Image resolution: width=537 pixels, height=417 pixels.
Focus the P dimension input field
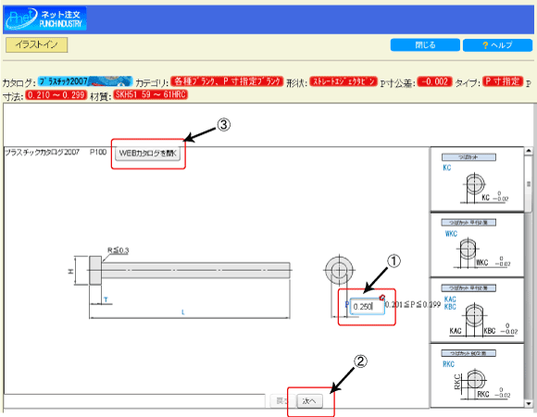click(x=367, y=306)
